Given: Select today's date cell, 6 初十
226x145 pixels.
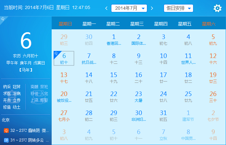Looking at the screenshot, I should click(x=64, y=58).
